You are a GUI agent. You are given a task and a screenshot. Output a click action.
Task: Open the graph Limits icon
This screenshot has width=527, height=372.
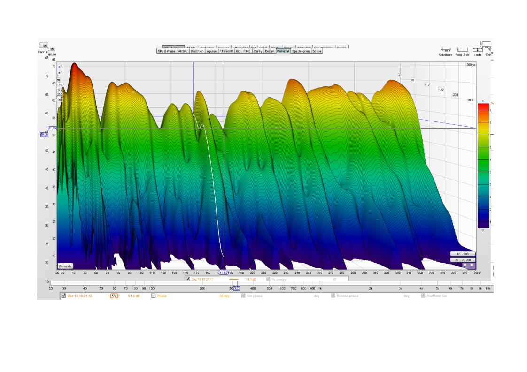478,50
